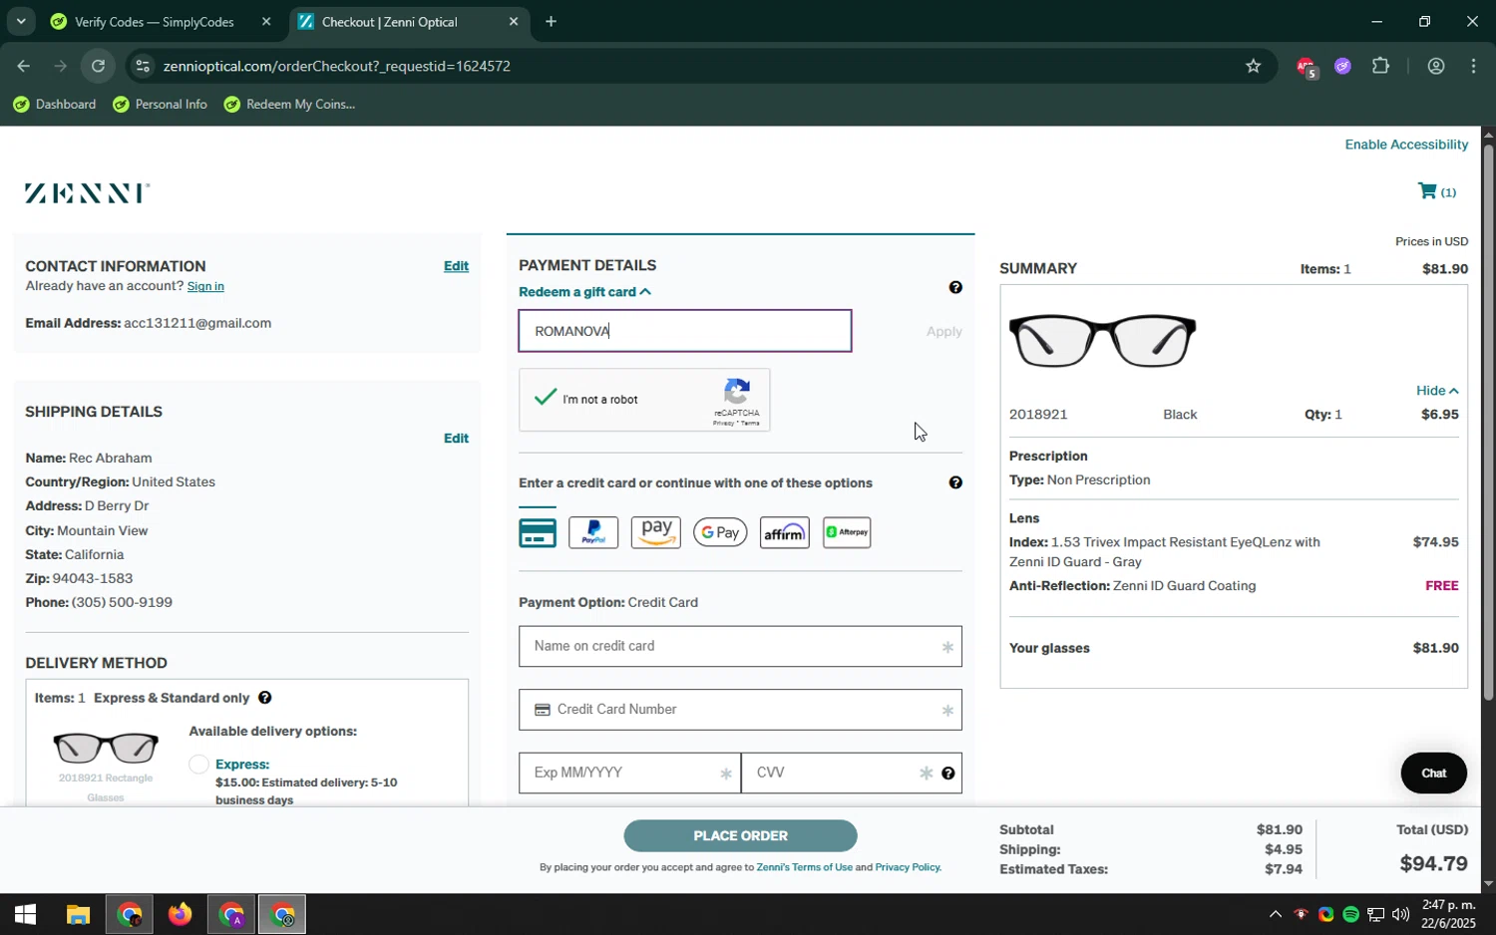Click the payment options help question mark
The width and height of the screenshot is (1496, 935).
click(955, 482)
